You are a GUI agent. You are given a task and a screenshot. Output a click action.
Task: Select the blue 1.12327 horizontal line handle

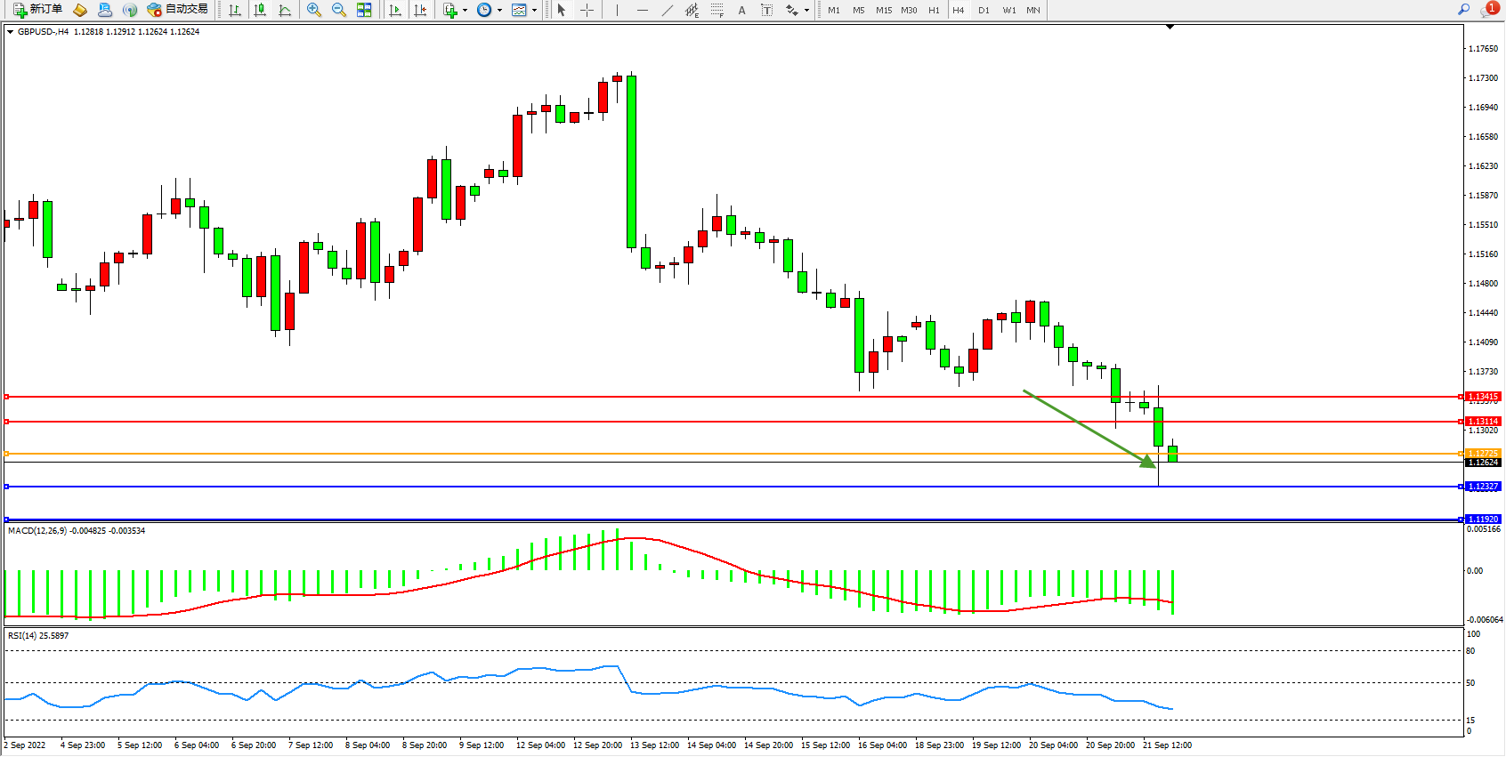click(x=7, y=487)
